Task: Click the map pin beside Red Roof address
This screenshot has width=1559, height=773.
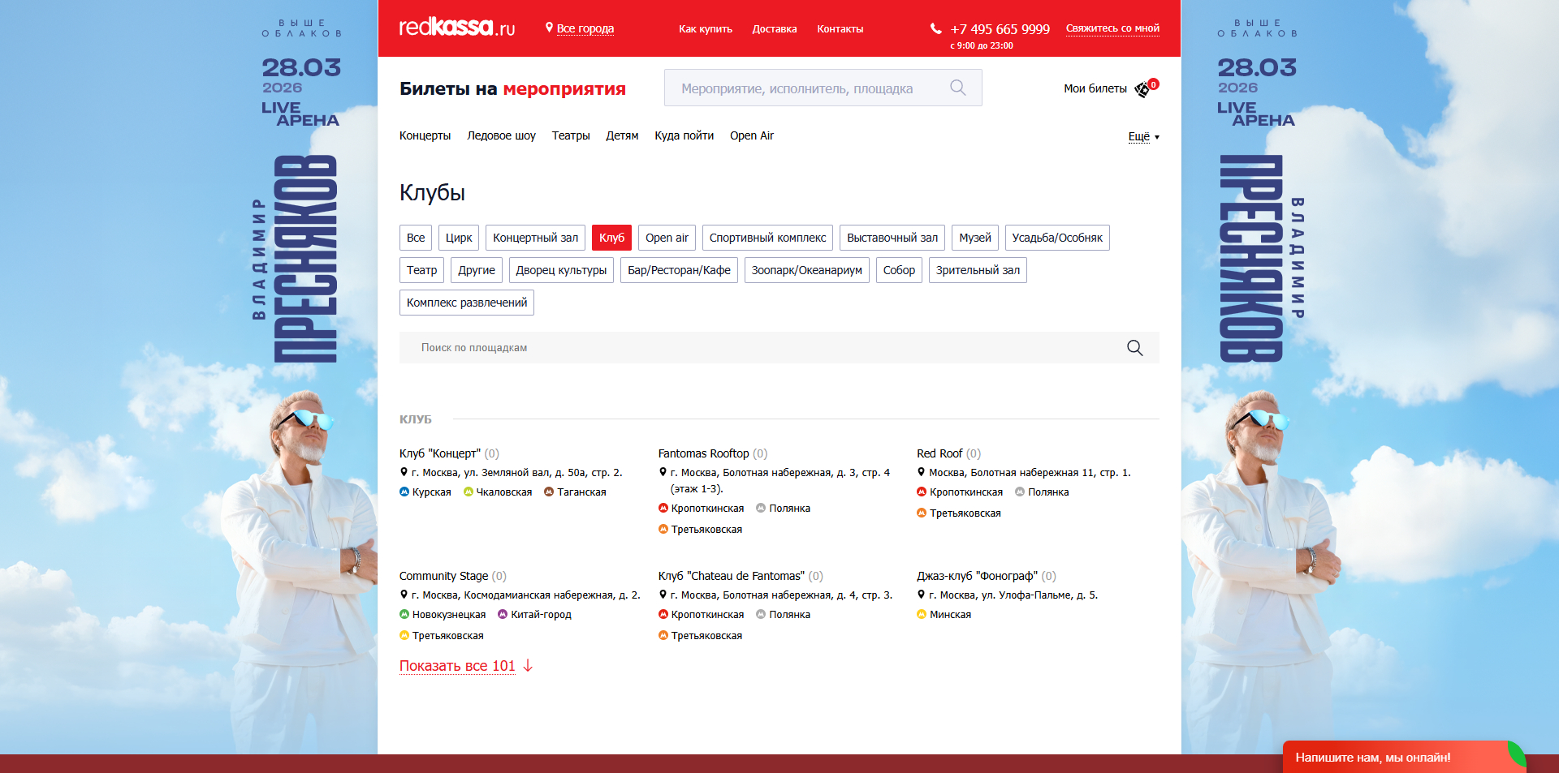Action: click(x=921, y=472)
